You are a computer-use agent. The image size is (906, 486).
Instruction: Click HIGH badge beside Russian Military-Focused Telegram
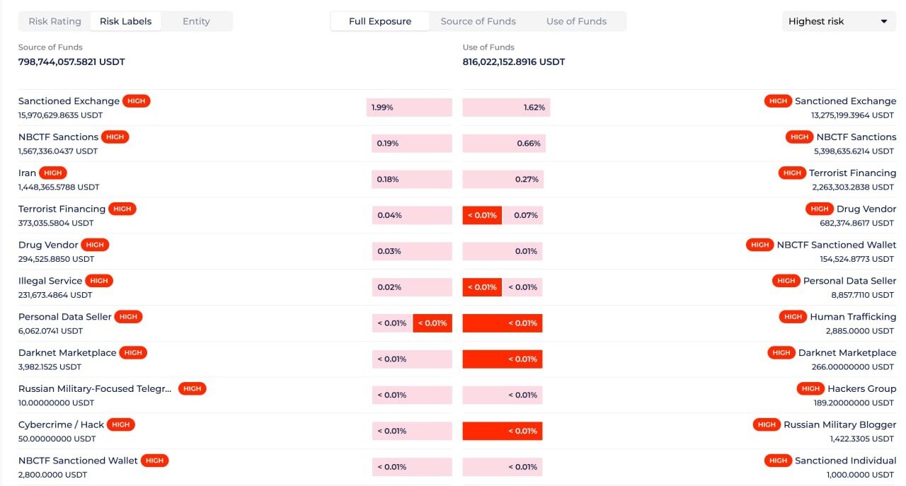193,388
